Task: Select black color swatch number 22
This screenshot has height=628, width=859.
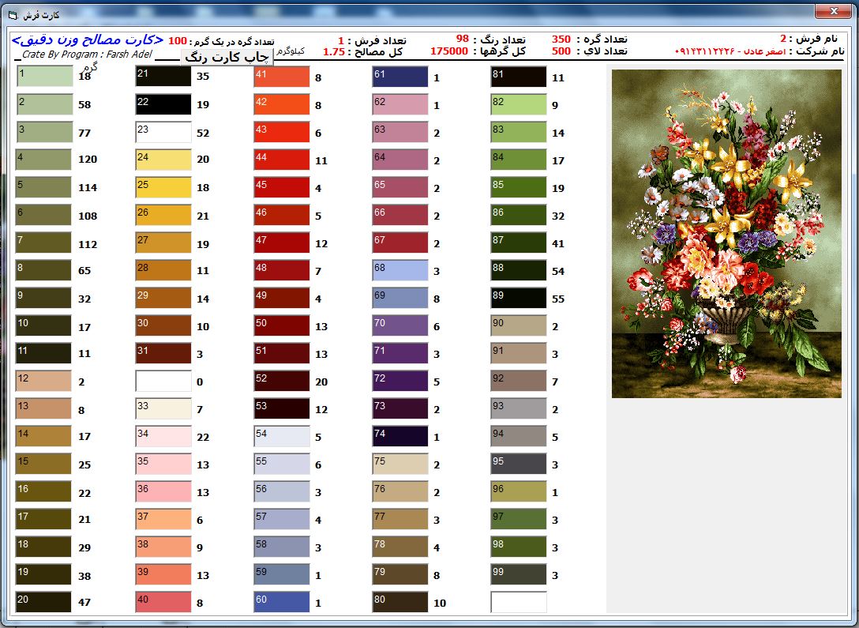Action: coord(163,104)
